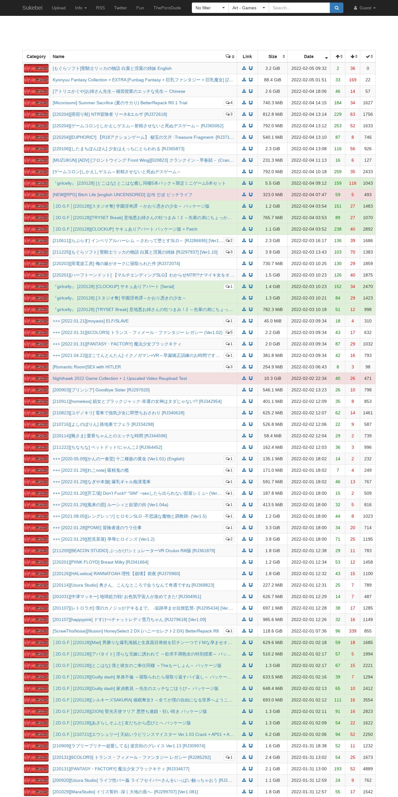
Task: Open Miconisomi Summer Sacrifice torrent page
Action: point(120,103)
